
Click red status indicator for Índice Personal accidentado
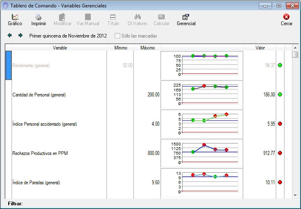tap(280, 124)
